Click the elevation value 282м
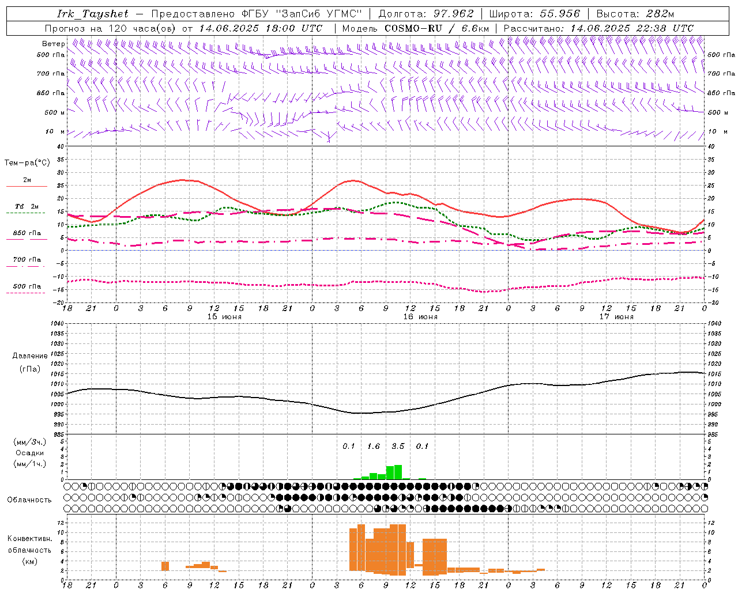 pyautogui.click(x=660, y=14)
